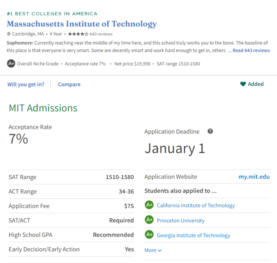Click the Application Fee row label
The image size is (277, 263).
coord(29,206)
